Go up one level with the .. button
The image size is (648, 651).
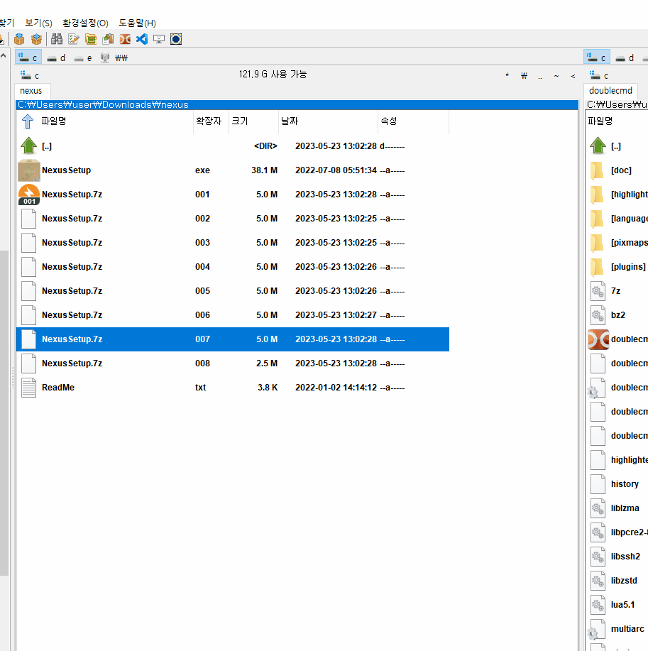point(540,75)
